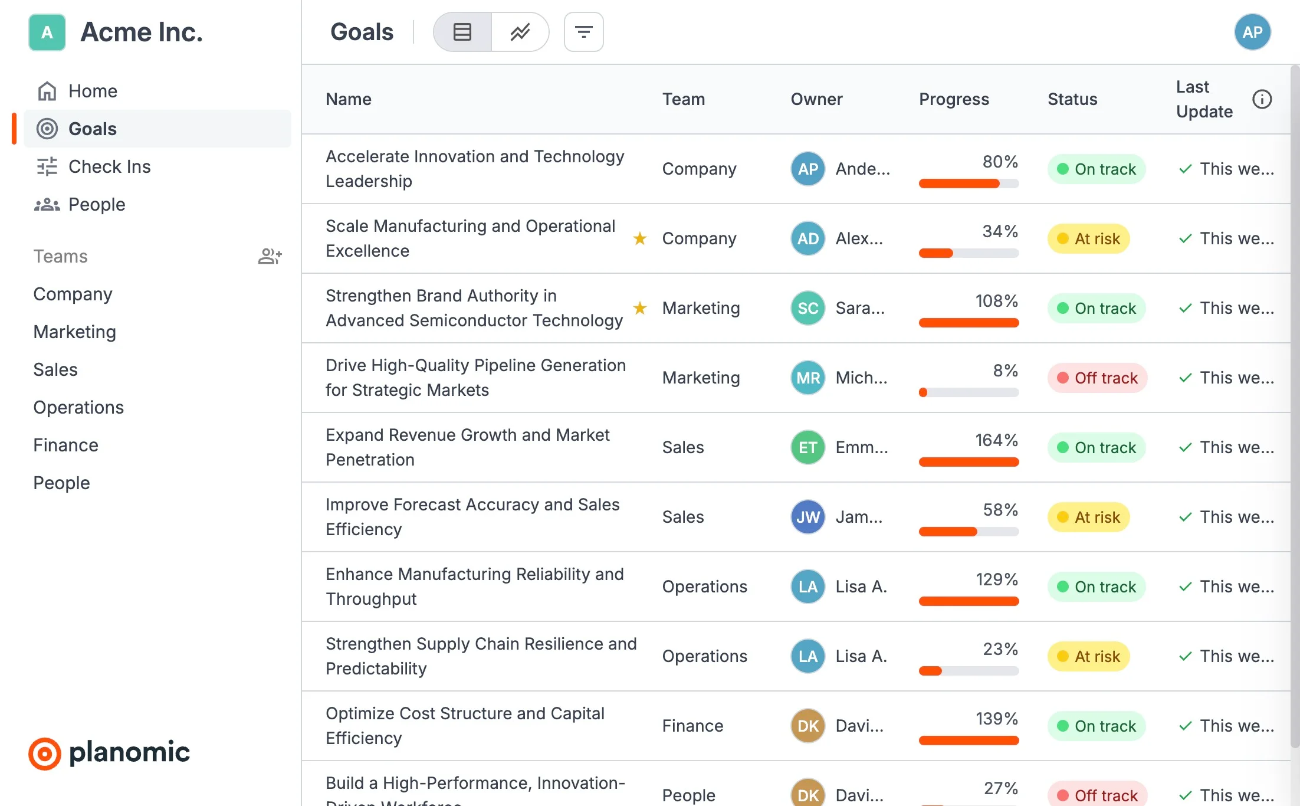1300x806 pixels.
Task: Click the Acme Inc. green logo
Action: [x=47, y=32]
